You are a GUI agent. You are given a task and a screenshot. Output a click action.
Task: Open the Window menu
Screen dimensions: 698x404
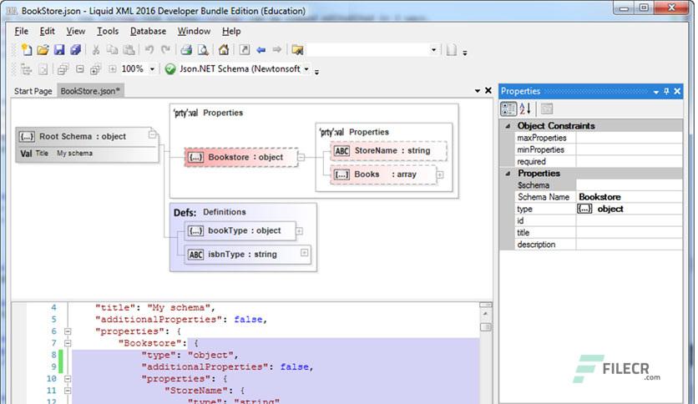194,31
